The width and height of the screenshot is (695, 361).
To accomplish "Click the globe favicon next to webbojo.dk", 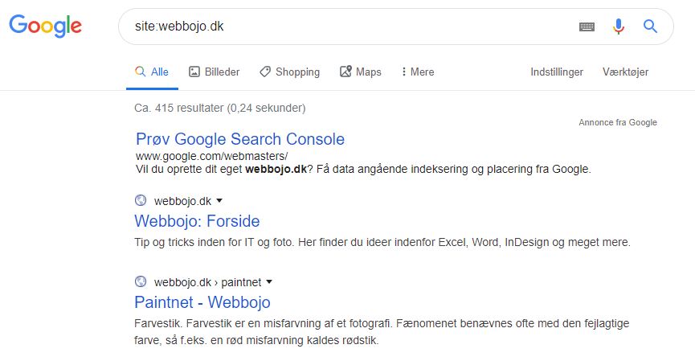I will pyautogui.click(x=141, y=200).
